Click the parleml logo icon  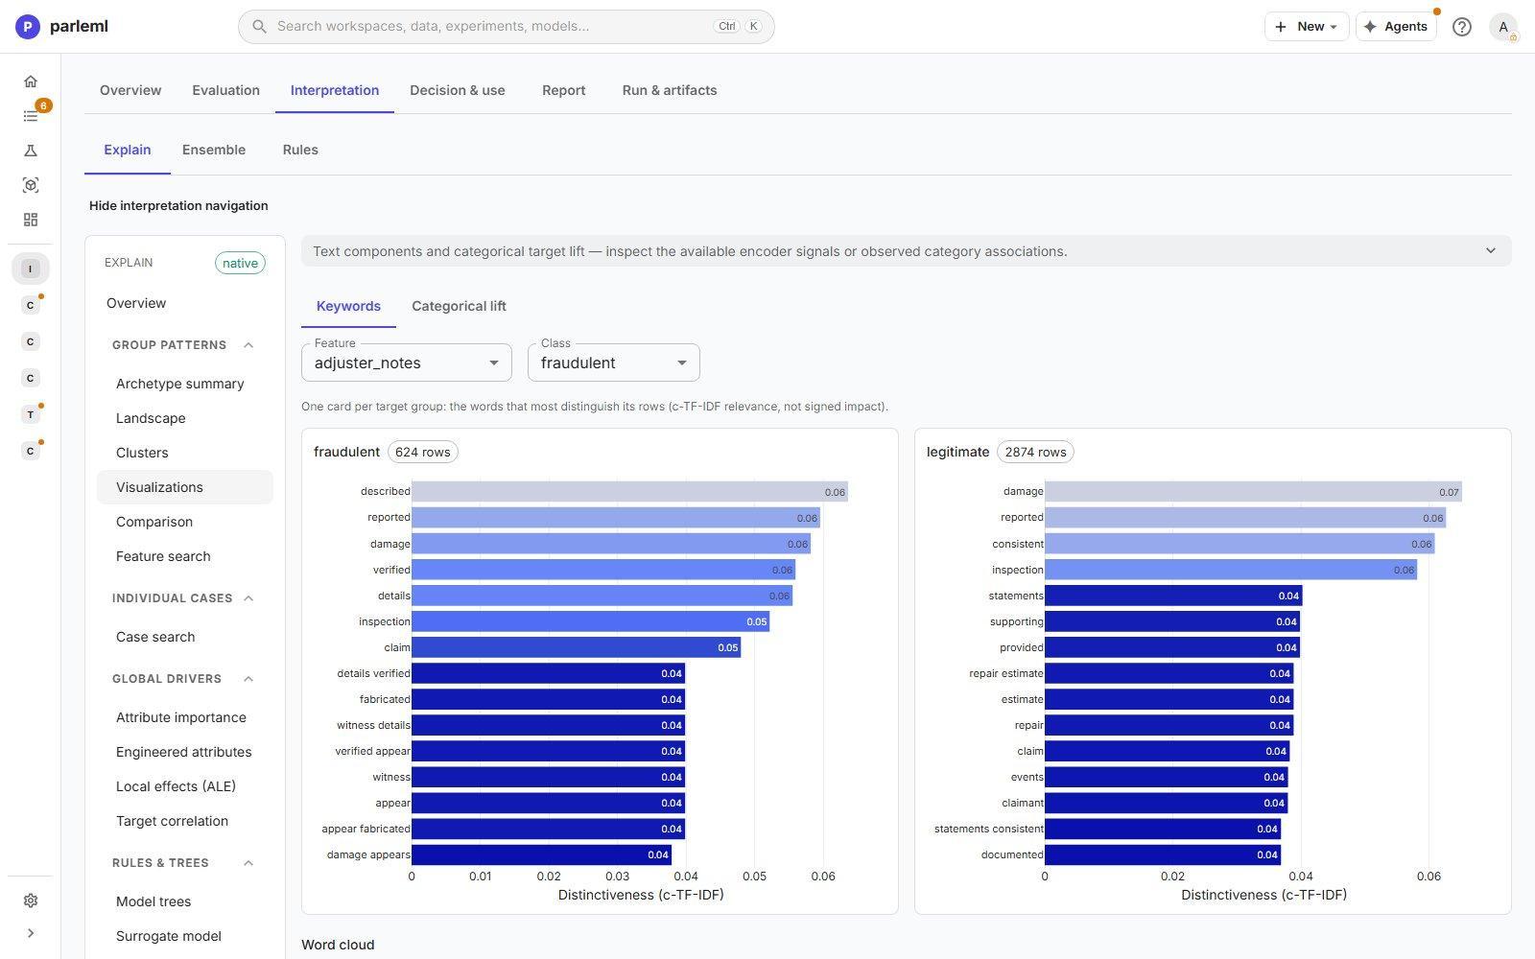coord(28,27)
